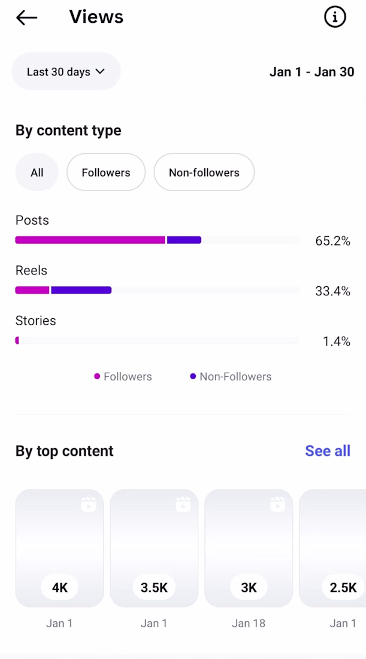
Task: Click the Posts followers pink bar segment
Action: [90, 240]
